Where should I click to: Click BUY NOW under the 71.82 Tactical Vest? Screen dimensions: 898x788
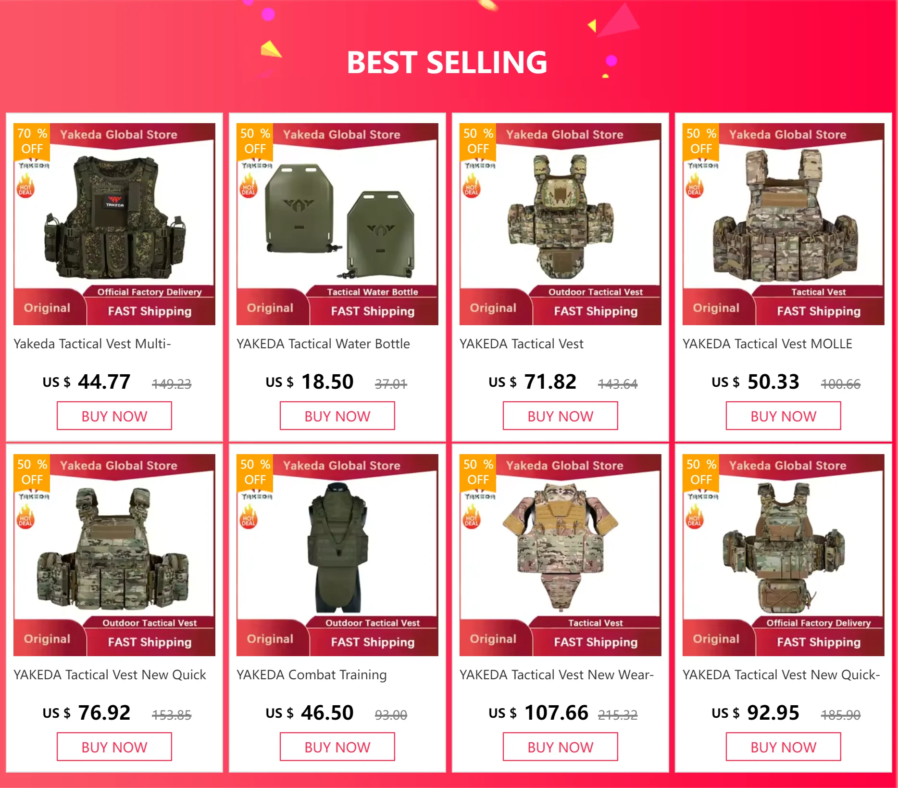click(561, 416)
